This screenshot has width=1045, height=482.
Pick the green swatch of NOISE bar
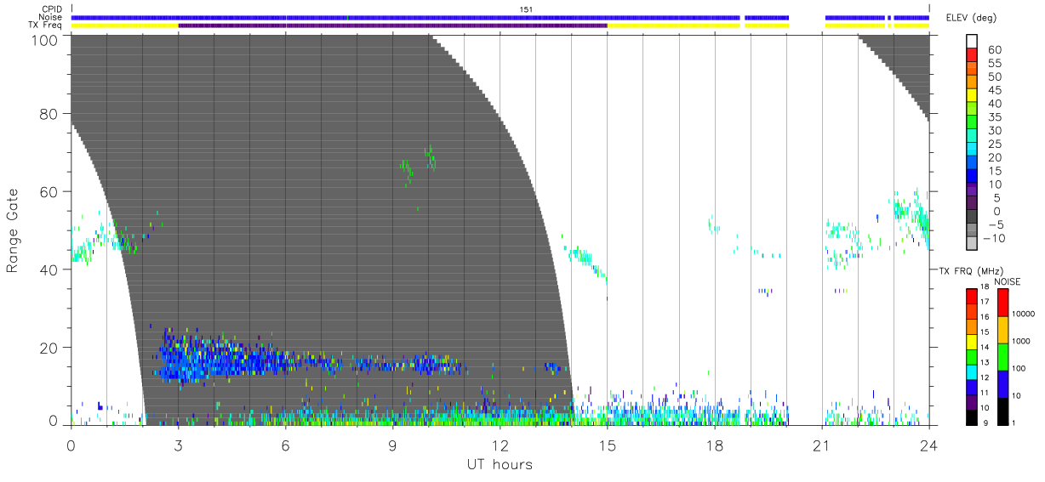[x=1002, y=357]
